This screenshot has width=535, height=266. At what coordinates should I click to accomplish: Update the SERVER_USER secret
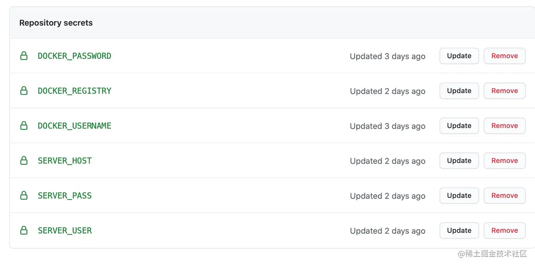click(x=459, y=231)
